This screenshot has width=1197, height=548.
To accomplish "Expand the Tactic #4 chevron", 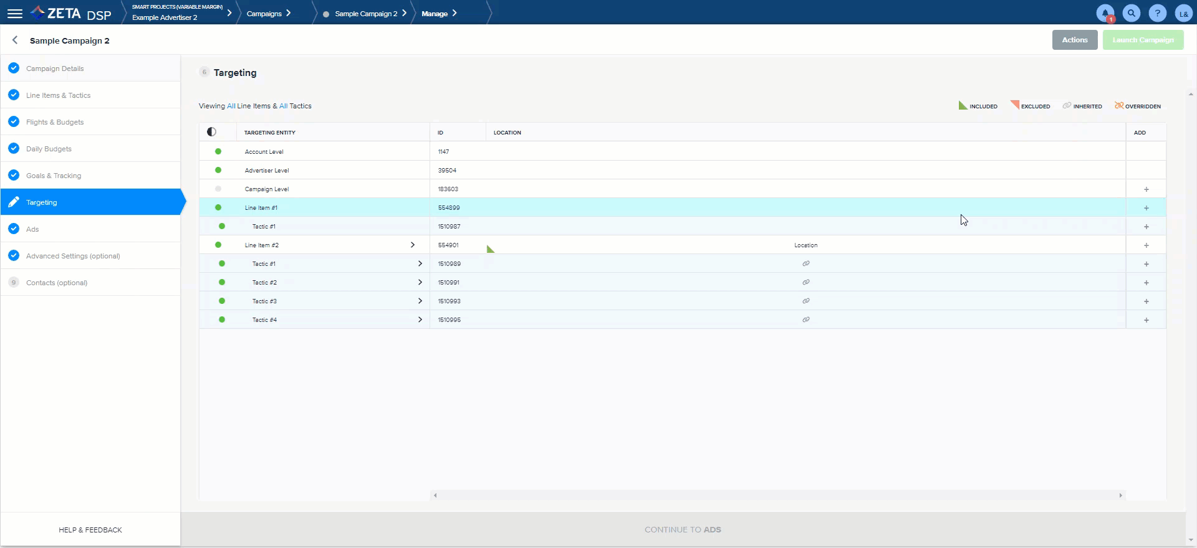I will click(x=420, y=319).
